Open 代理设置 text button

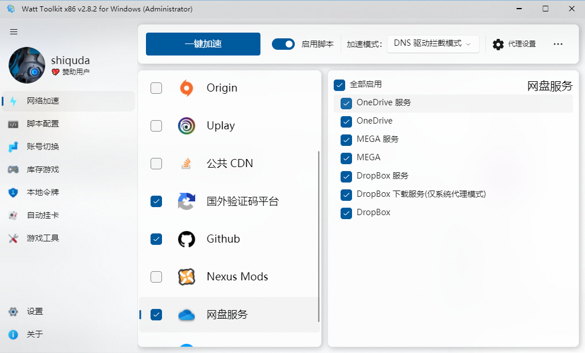[522, 44]
